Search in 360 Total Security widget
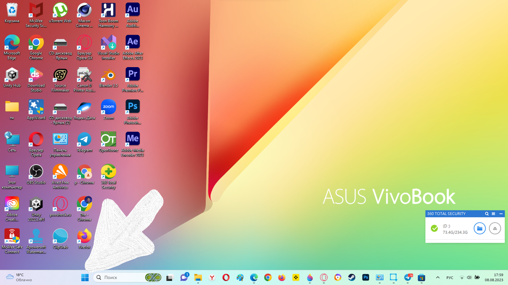The width and height of the screenshot is (508, 285). (487, 214)
